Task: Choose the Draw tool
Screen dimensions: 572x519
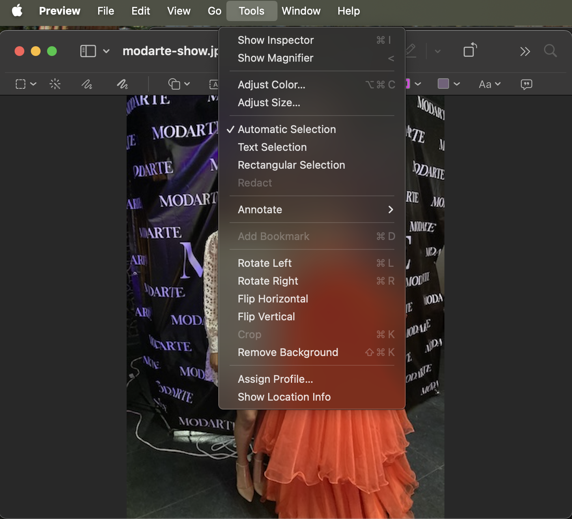Action: click(122, 84)
